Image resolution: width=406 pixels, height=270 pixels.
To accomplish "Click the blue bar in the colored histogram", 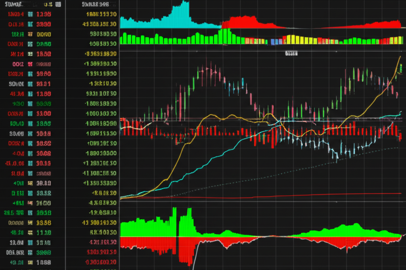I will click(x=274, y=41).
